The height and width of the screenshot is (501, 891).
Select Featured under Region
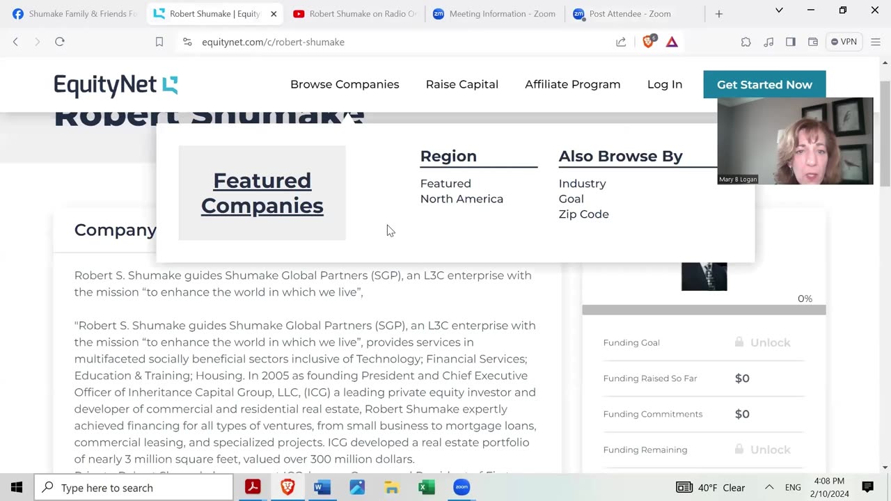coord(445,184)
